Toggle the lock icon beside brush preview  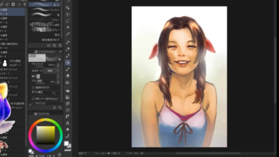tap(59, 59)
